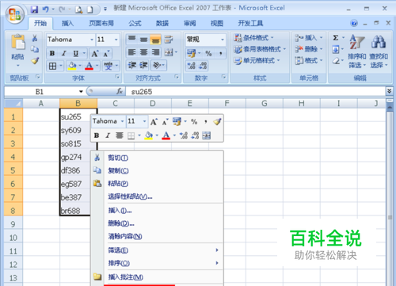This screenshot has width=396, height=286.
Task: Open ribbon font size 11 dropdown
Action: click(116, 40)
